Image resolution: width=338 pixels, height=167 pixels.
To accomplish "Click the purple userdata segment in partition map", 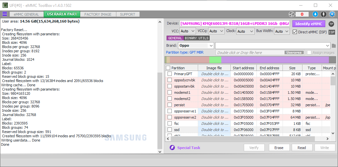I will coord(275,59).
